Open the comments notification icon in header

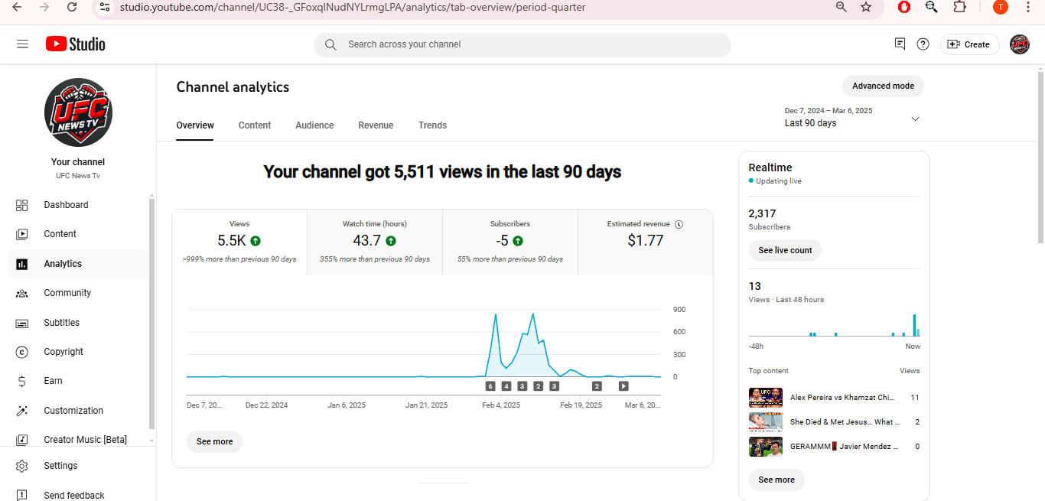900,44
